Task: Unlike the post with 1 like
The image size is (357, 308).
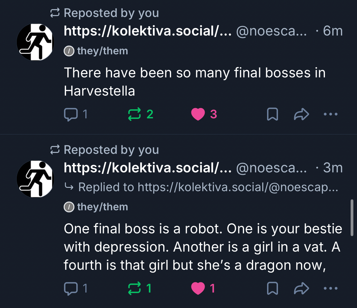Action: [198, 288]
